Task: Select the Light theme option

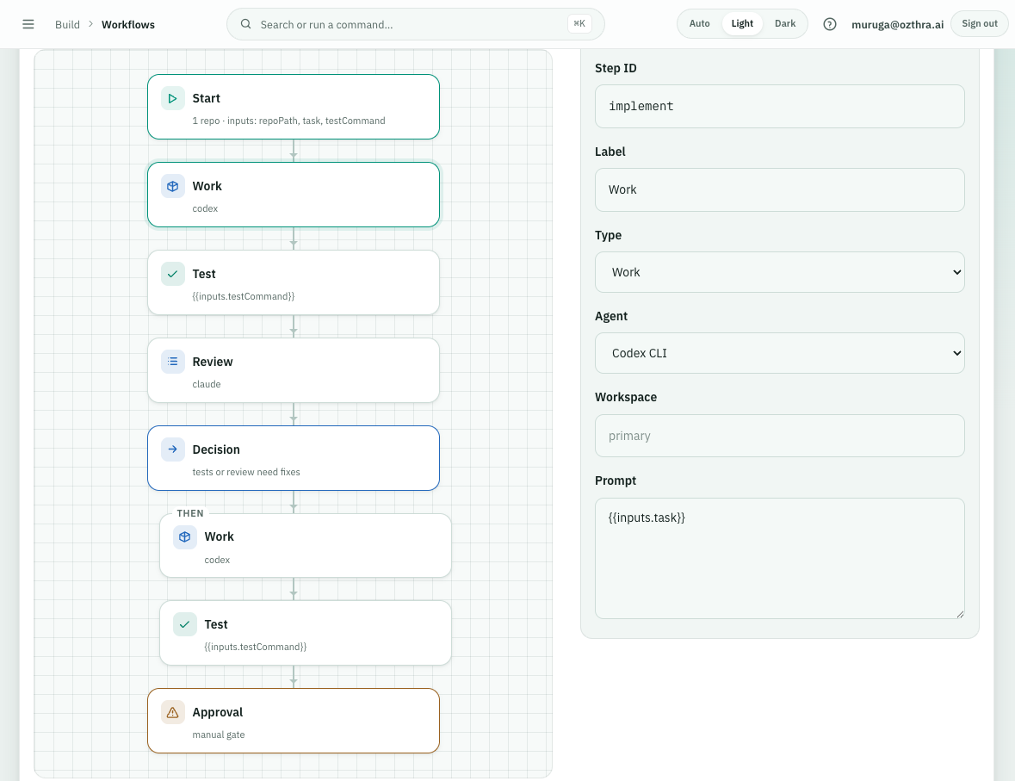Action: point(742,23)
